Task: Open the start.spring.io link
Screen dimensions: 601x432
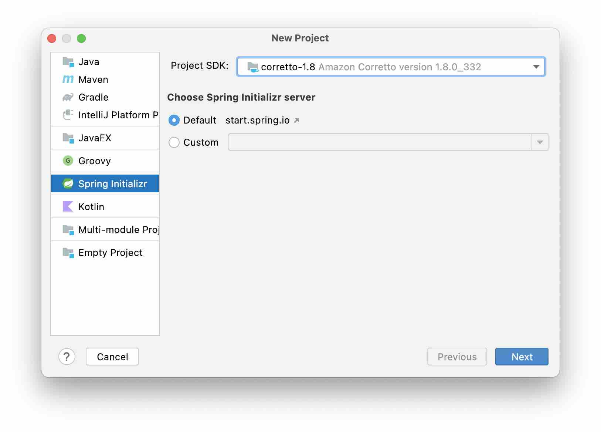Action: 257,120
